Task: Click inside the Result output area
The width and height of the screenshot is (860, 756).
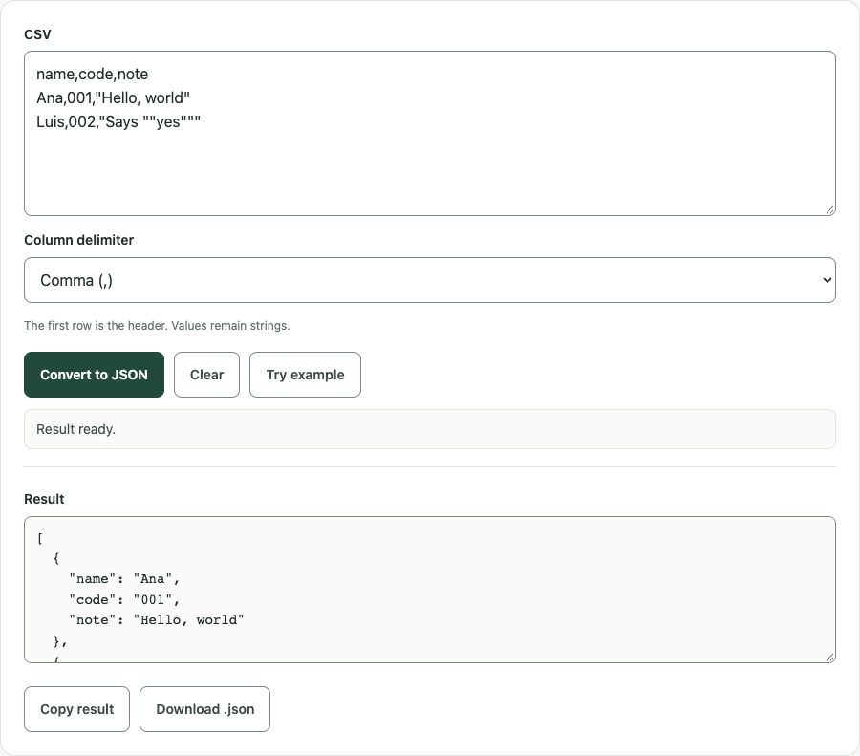Action: pos(430,590)
